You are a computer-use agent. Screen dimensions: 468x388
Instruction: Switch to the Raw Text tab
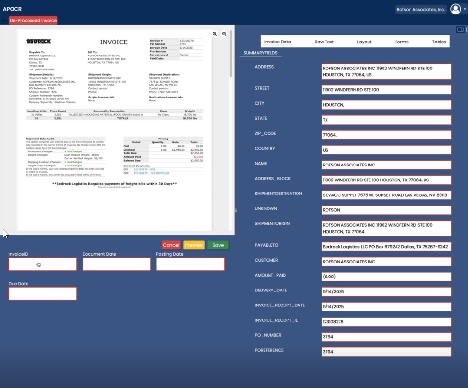click(x=324, y=42)
